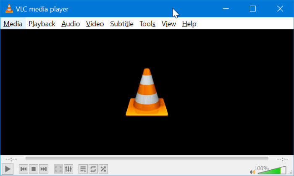This screenshot has width=294, height=176.
Task: Click the window resize grip corner
Action: [291, 172]
